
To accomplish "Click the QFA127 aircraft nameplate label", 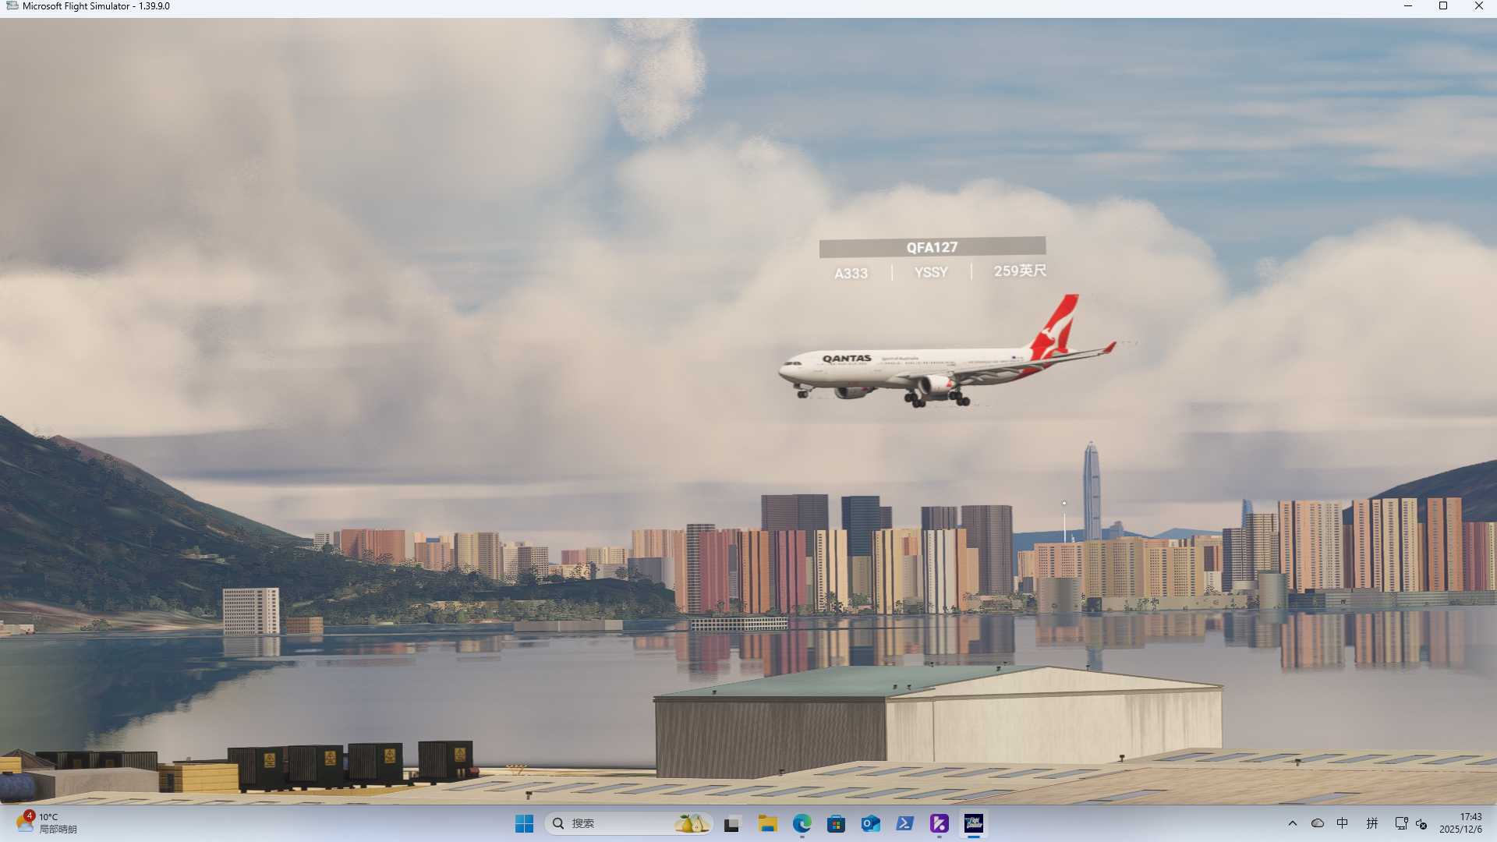I will click(x=932, y=247).
